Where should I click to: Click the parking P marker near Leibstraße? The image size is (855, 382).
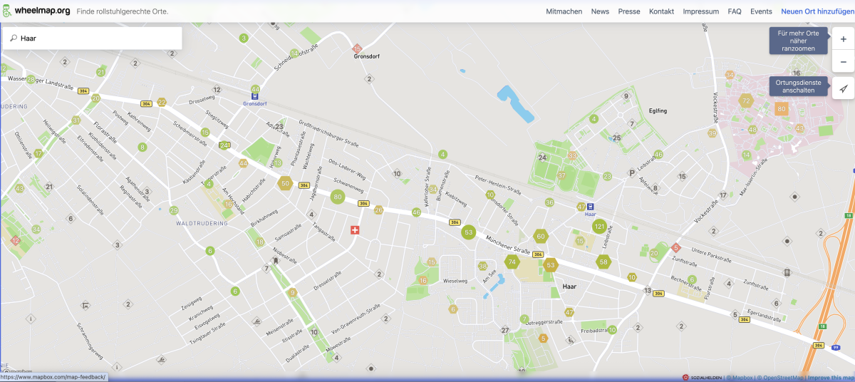pos(631,172)
